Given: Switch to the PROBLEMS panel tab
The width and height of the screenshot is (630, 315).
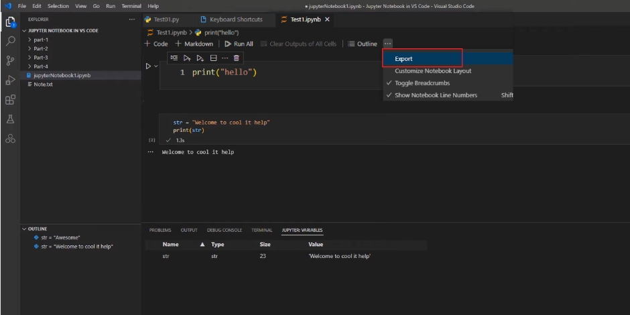Looking at the screenshot, I should click(160, 231).
